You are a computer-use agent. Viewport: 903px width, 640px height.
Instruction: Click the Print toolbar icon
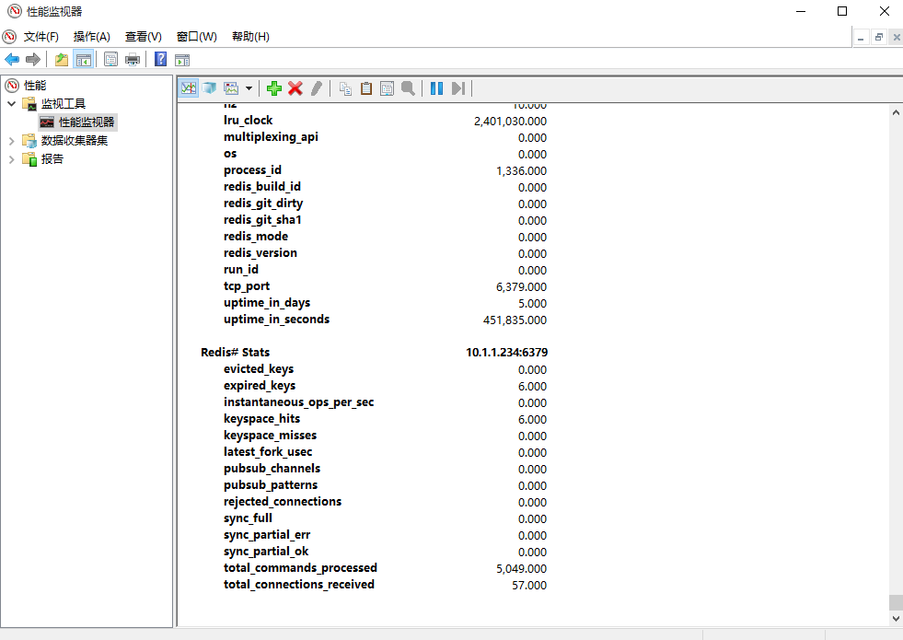(133, 59)
